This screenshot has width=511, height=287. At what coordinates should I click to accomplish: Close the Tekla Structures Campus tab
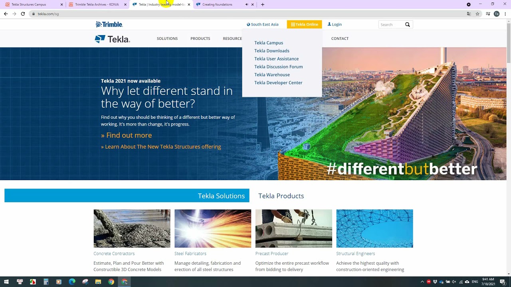[61, 4]
